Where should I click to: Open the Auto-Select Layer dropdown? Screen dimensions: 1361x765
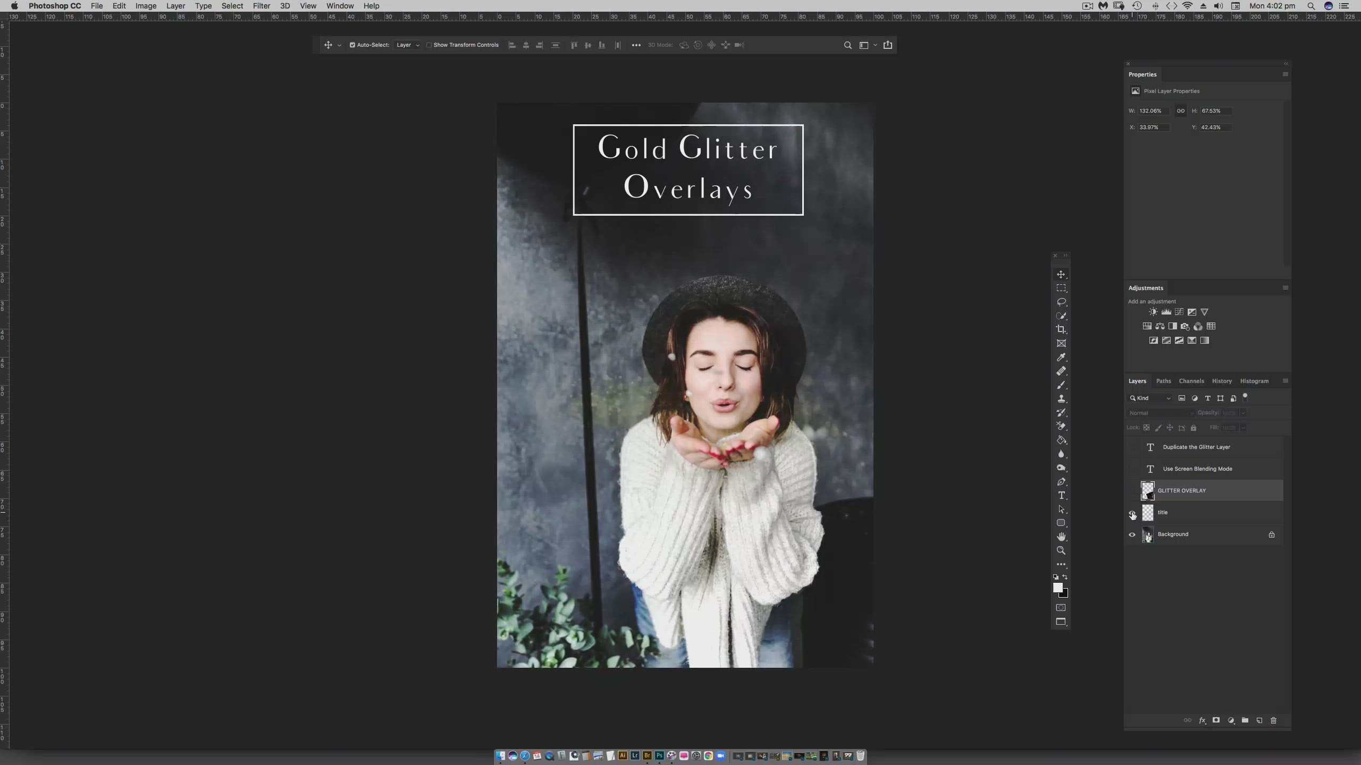tap(408, 45)
